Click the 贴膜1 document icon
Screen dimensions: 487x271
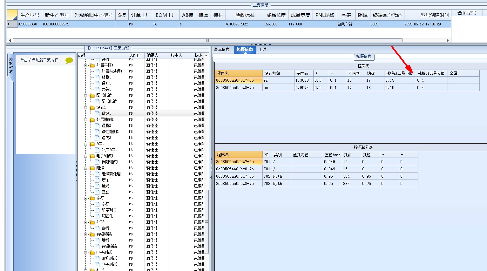[98, 77]
